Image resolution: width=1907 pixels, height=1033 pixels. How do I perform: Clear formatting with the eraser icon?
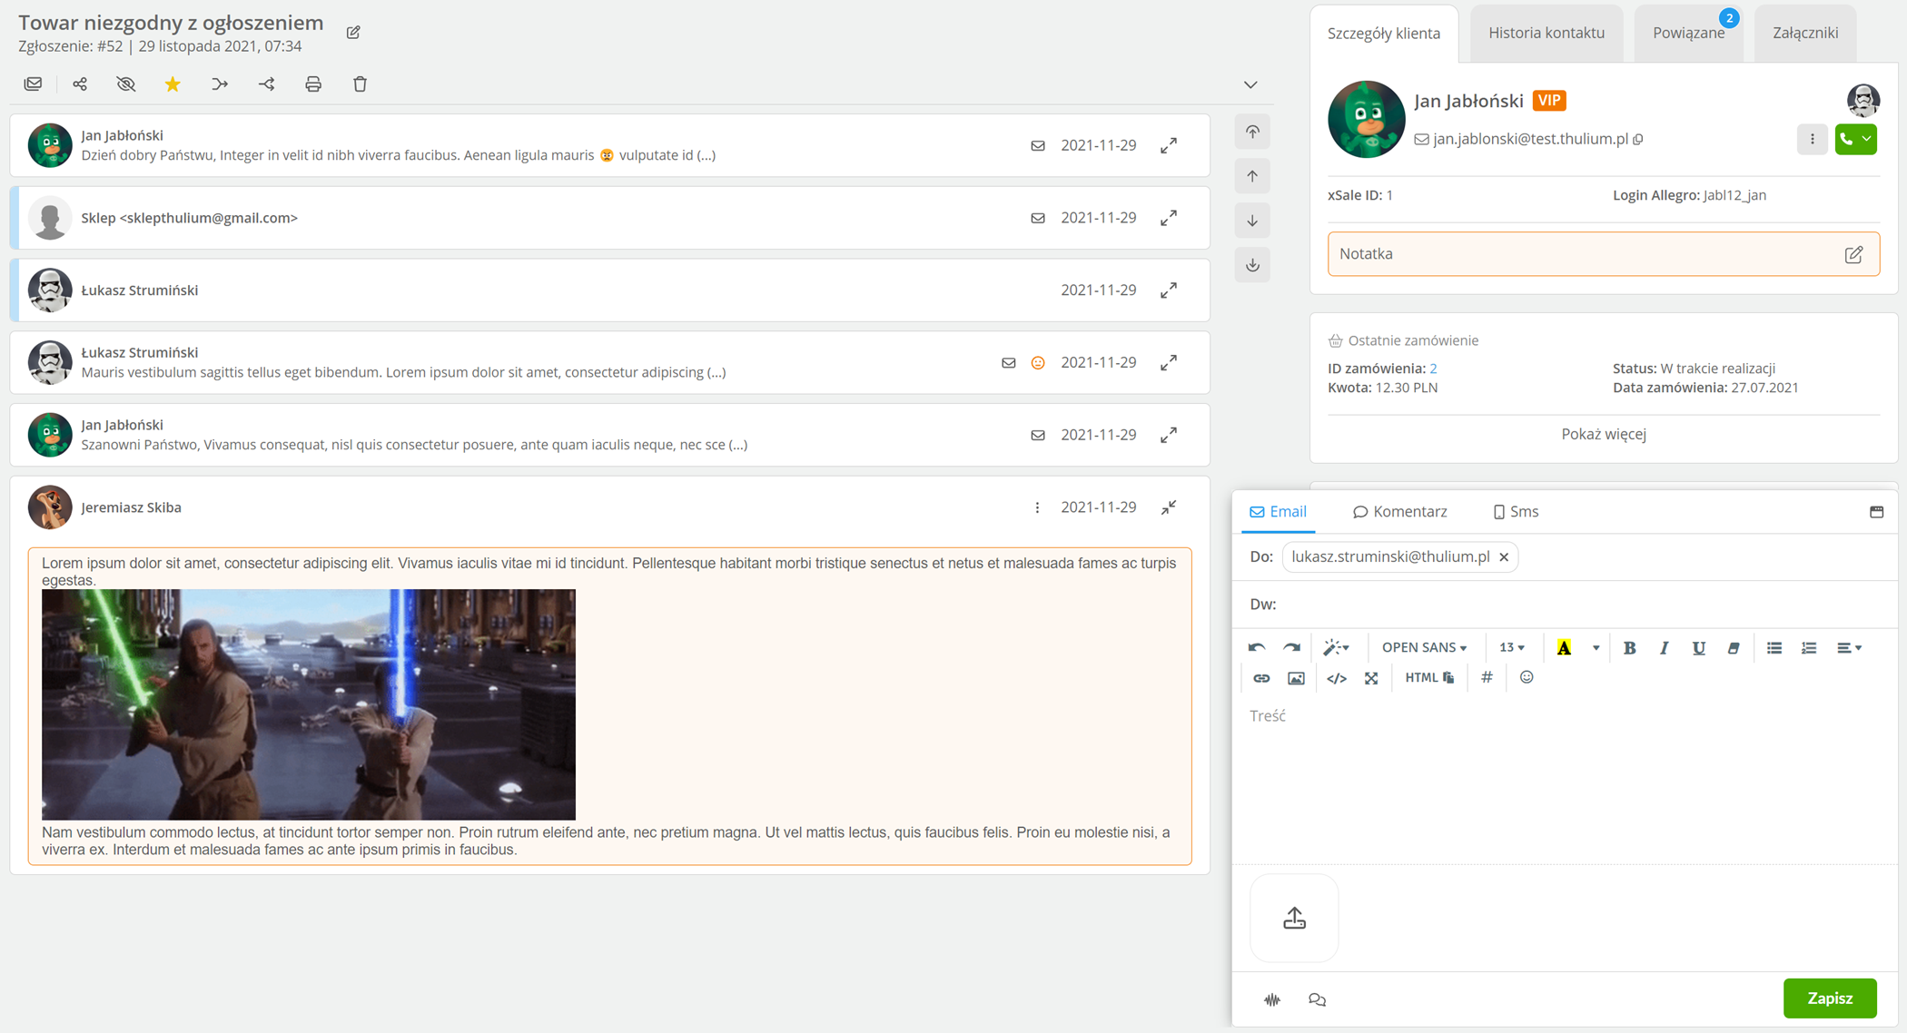[x=1734, y=647]
